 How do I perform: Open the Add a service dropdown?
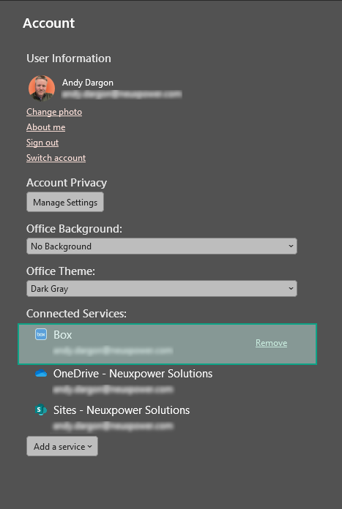point(62,446)
